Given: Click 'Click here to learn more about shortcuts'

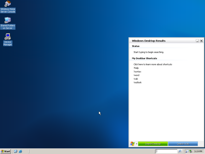Looking at the screenshot, I should click(153, 64).
